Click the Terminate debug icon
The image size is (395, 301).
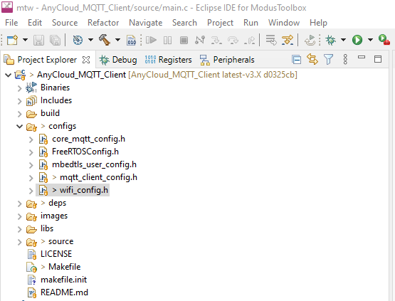(184, 40)
